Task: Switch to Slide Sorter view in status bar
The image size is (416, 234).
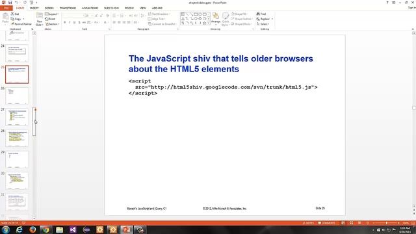Action: 351,223
